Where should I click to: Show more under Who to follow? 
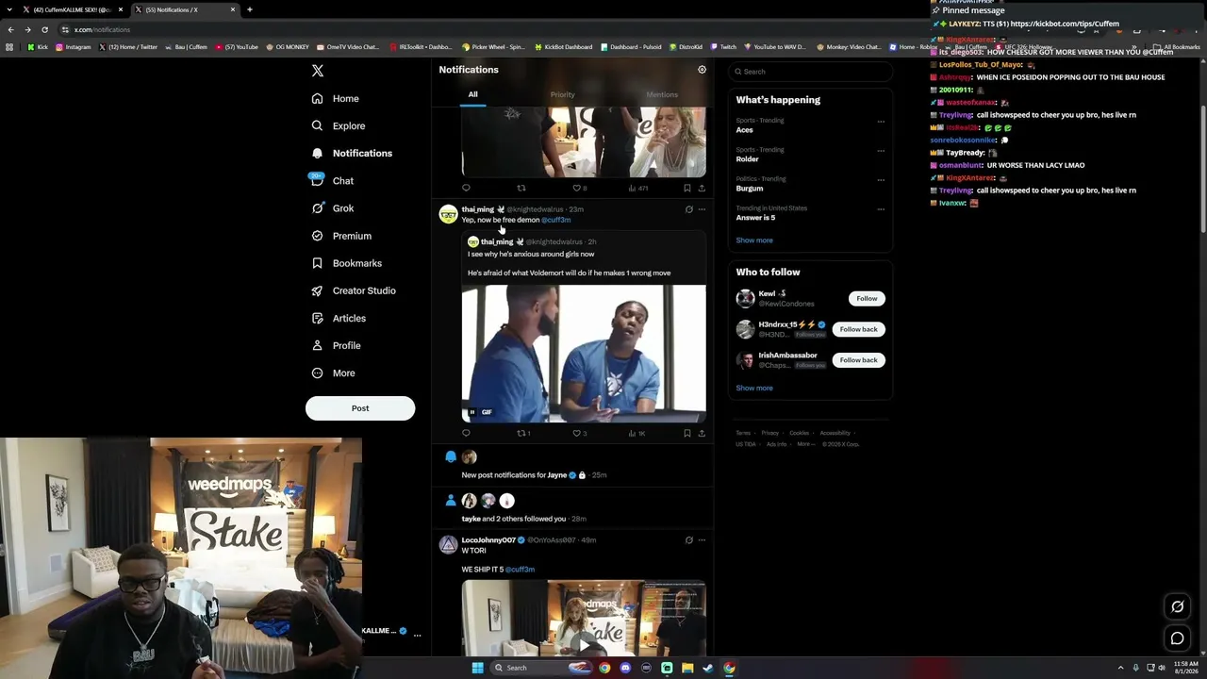coord(754,389)
